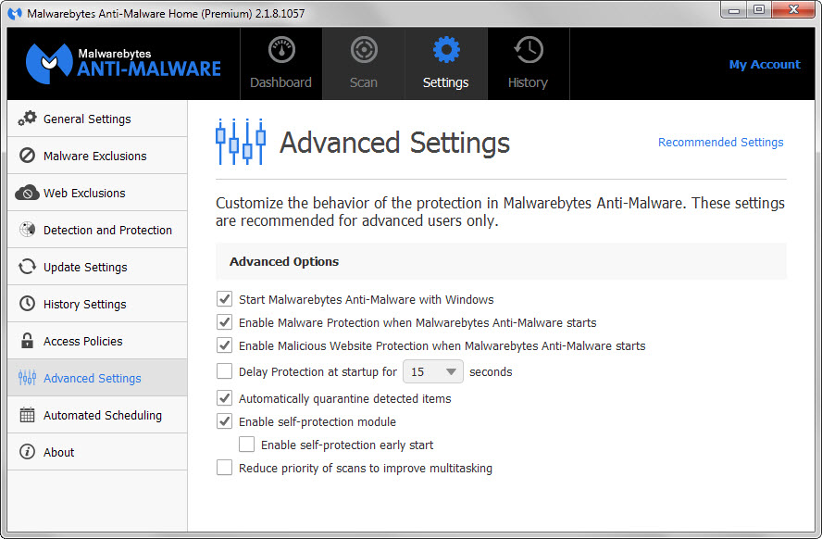Click the Malwarebytes logo in header
The image size is (822, 539).
(x=124, y=64)
